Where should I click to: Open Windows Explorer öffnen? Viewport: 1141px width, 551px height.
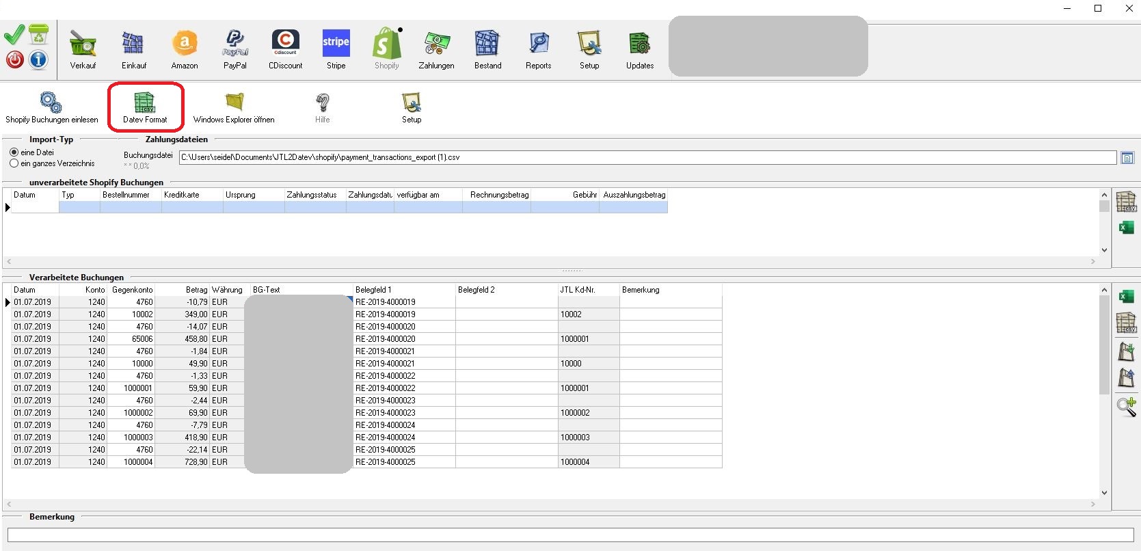point(234,109)
